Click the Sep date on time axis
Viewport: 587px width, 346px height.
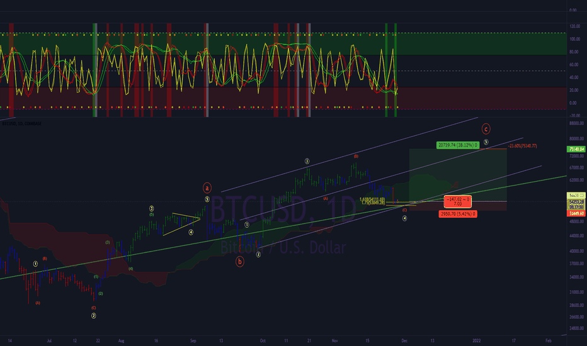coord(193,341)
